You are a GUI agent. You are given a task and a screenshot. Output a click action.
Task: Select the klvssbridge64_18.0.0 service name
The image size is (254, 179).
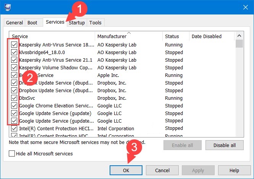42,53
